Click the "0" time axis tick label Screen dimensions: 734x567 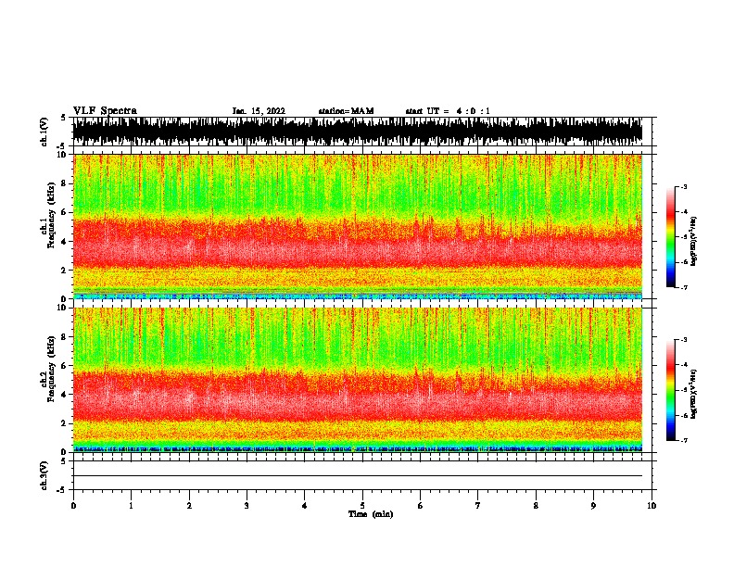(x=73, y=506)
